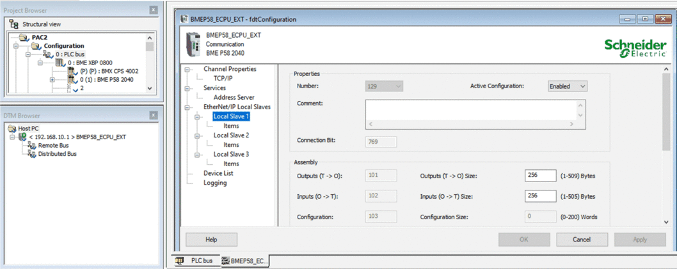Click the Inputs (O -> T) Size field
This screenshot has height=269, width=677.
[x=541, y=196]
